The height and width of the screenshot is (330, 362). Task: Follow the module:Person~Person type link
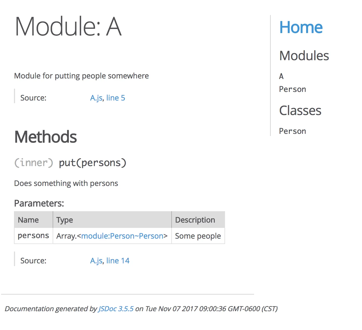coord(122,236)
